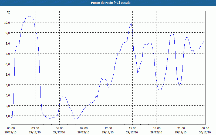
Task: Click the 3,0 y-axis value
Action: 8,95
